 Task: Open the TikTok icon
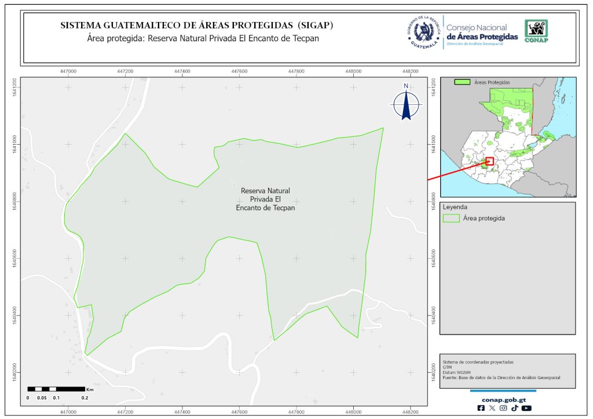[x=514, y=408]
